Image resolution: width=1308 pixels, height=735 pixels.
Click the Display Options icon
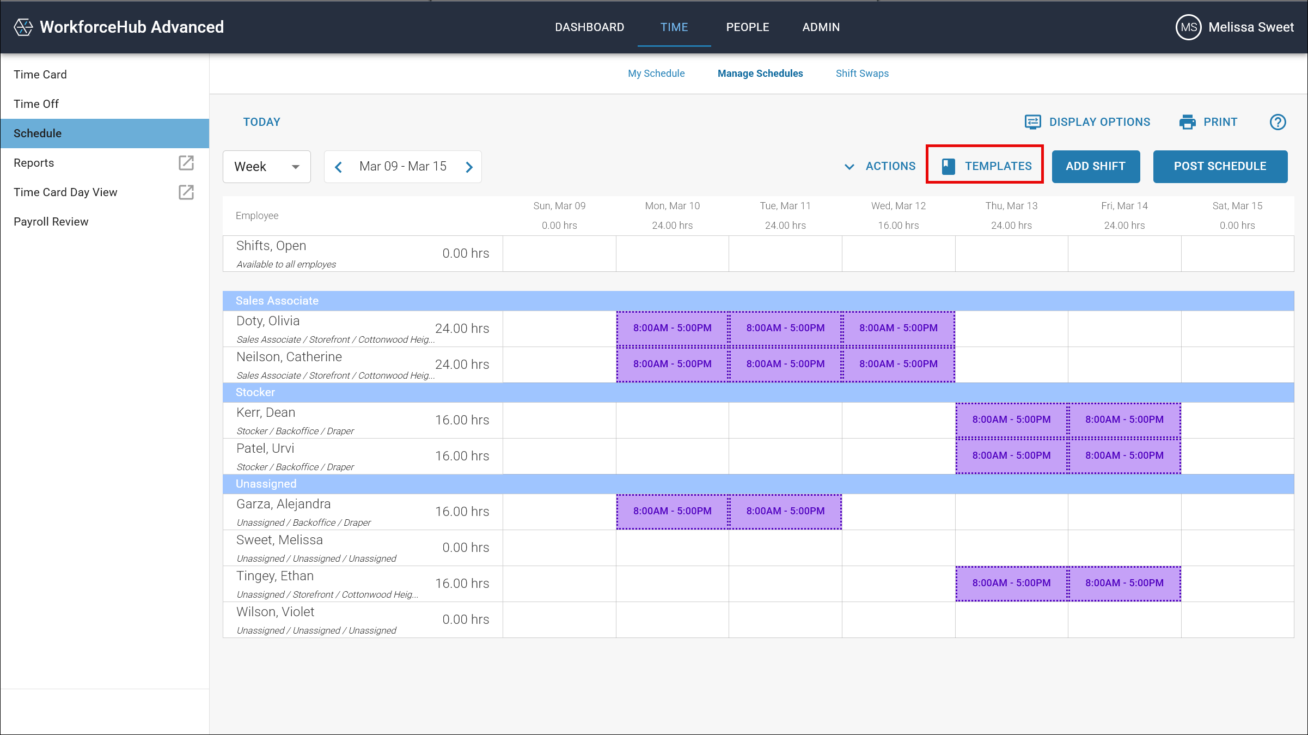point(1032,122)
